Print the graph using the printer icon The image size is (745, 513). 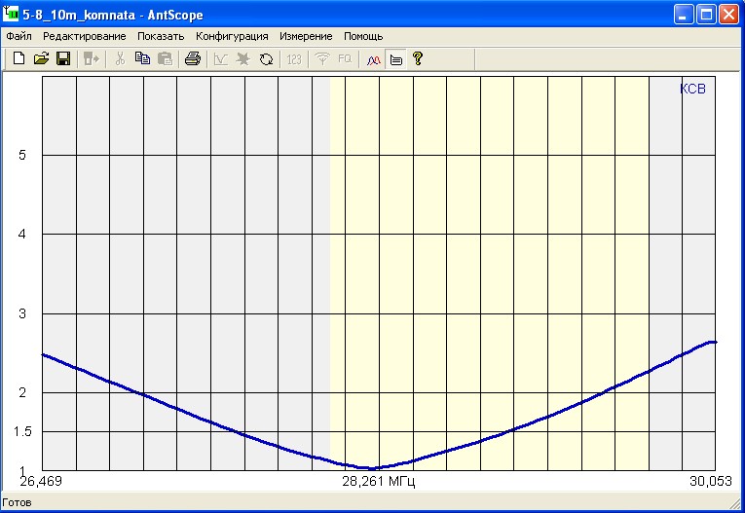[x=193, y=59]
